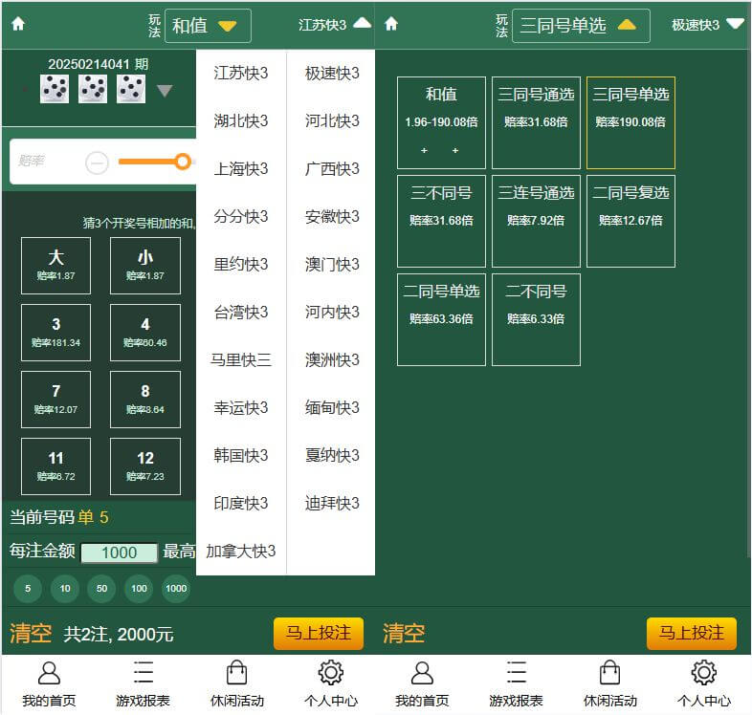Select the round 50 chip
Viewport: 752px width, 715px height.
pyautogui.click(x=101, y=588)
